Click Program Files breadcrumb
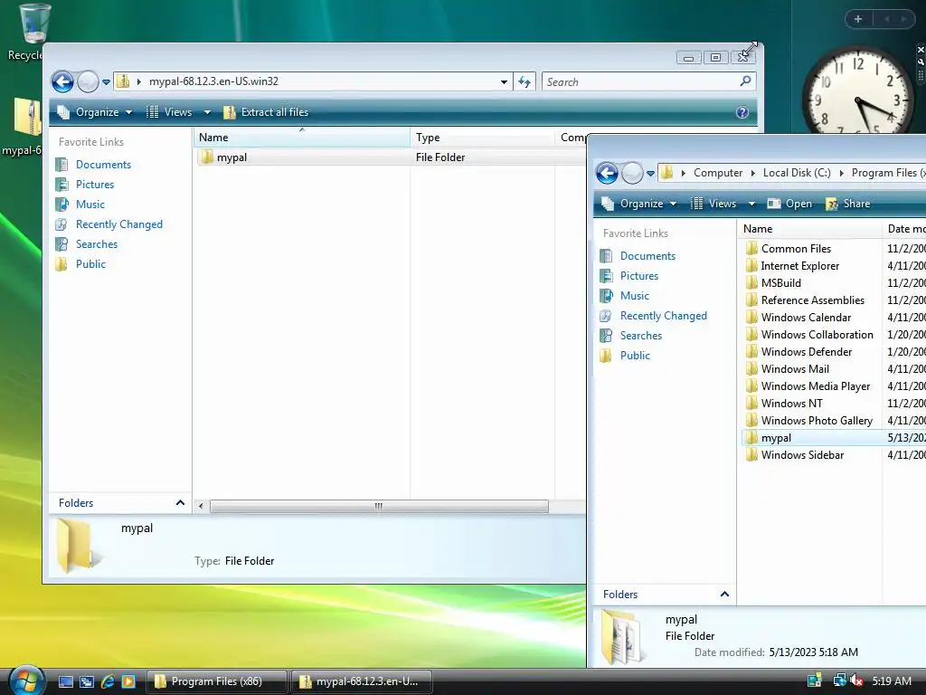926x695 pixels. pos(888,173)
